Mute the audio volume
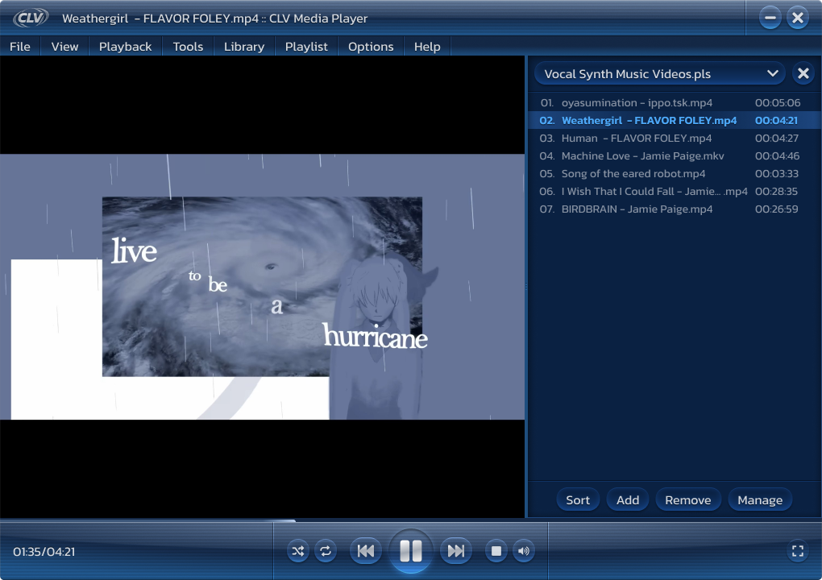Viewport: 822px width, 580px height. click(524, 551)
